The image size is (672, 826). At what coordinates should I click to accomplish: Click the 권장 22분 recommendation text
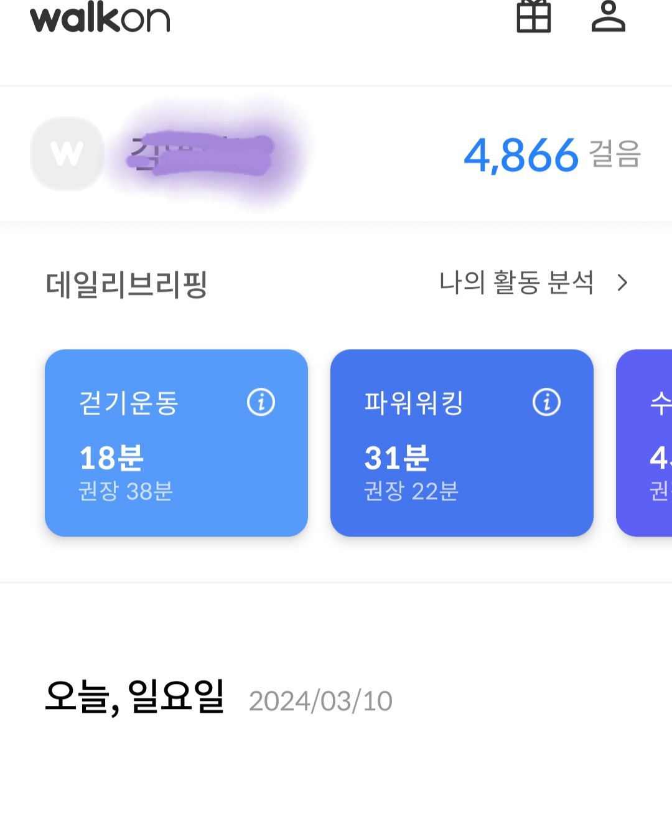point(411,491)
